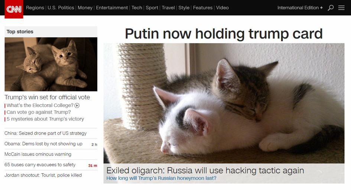Click the CNN logo
Image resolution: width=351 pixels, height=190 pixels.
tap(14, 9)
